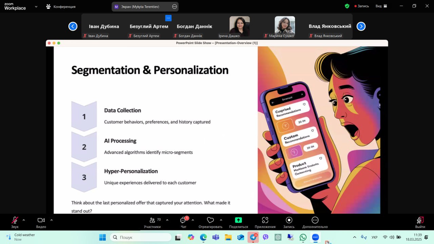434x244 pixels.
Task: Click the Экран (Mykyta Terentiev) share indicator
Action: (145, 6)
